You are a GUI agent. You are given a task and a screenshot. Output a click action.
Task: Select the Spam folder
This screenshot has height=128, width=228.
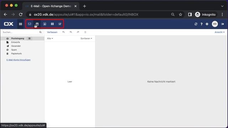(x=14, y=50)
